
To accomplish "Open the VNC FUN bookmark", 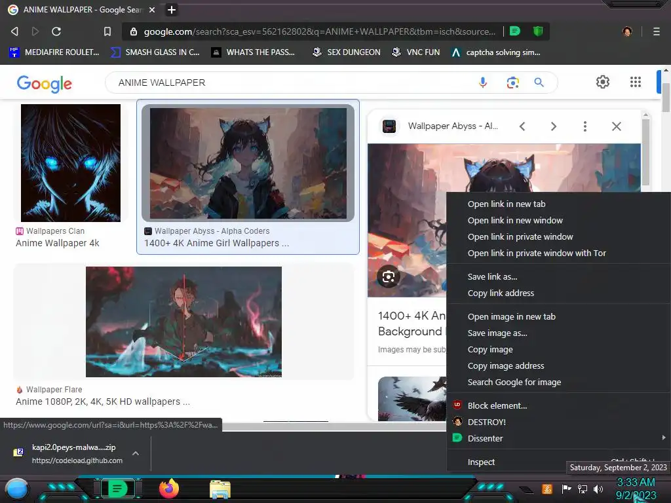I will (416, 52).
